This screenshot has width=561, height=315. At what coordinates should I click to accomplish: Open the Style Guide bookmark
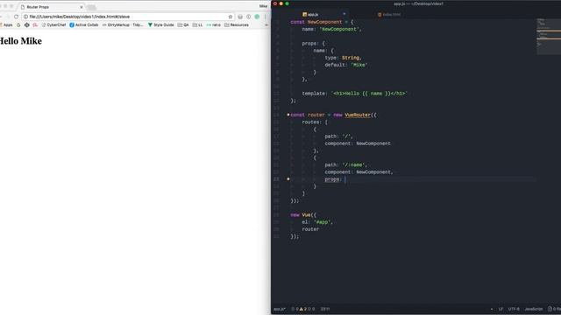tap(160, 25)
